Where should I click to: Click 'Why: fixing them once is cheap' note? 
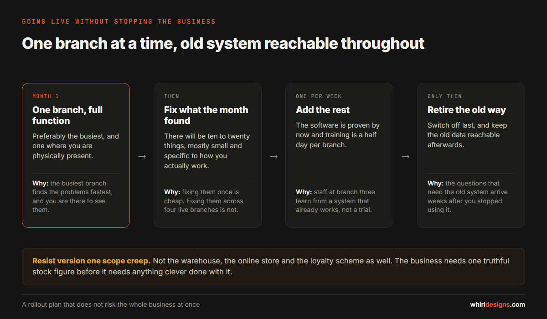coord(204,201)
